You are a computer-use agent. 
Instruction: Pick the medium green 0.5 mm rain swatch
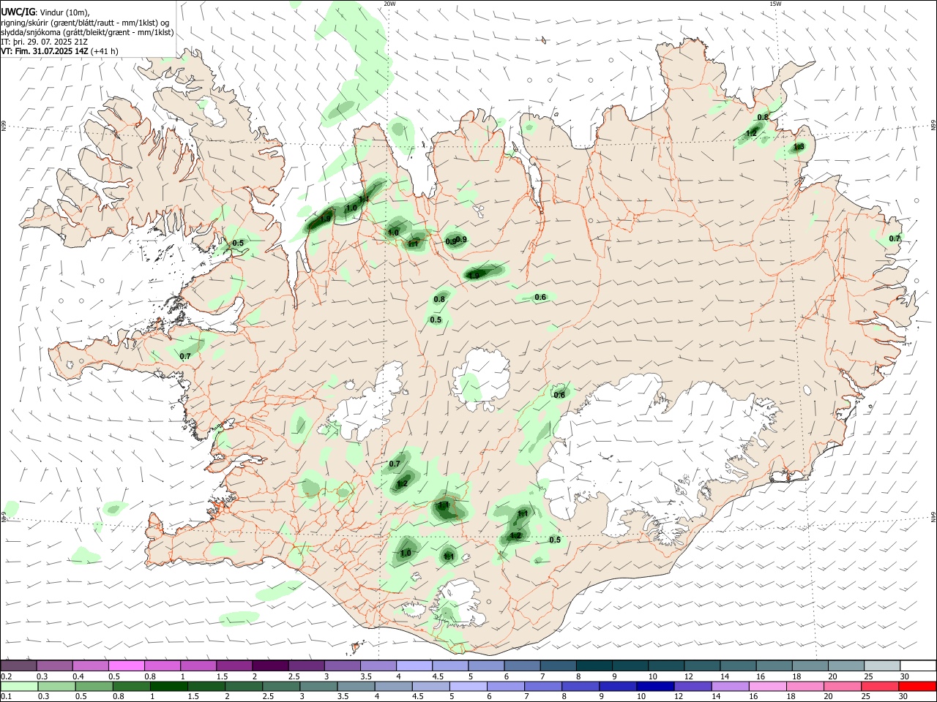[x=94, y=687]
